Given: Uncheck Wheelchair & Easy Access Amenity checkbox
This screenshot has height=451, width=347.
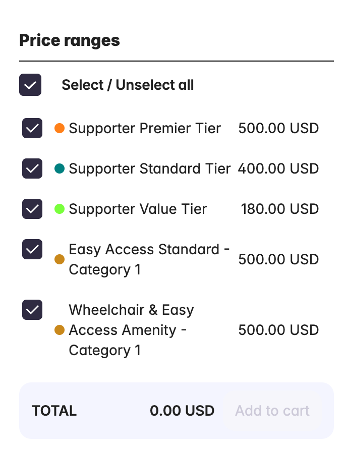Looking at the screenshot, I should coord(32,310).
